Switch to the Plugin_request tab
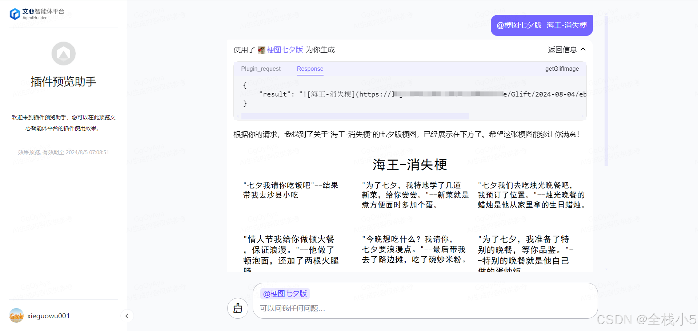The width and height of the screenshot is (698, 331). coord(261,69)
